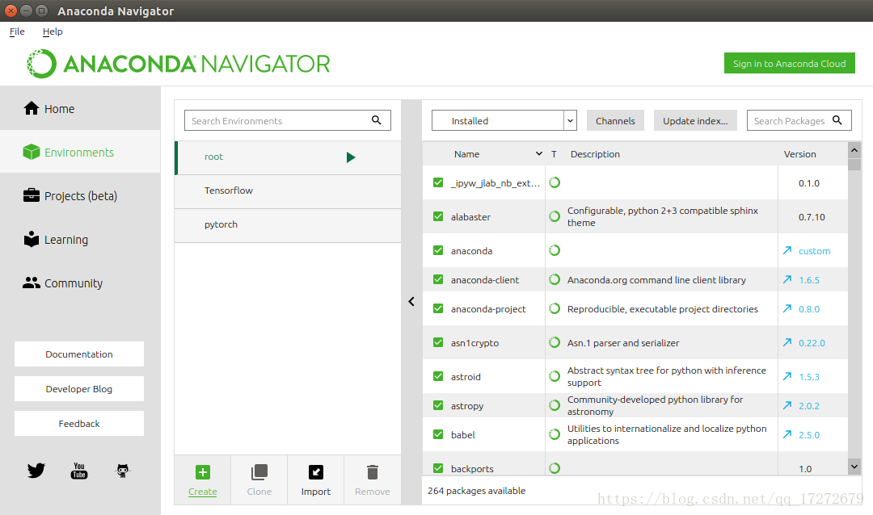This screenshot has width=873, height=515.
Task: Click the upgrade arrow for anaconda-client
Action: pos(787,279)
